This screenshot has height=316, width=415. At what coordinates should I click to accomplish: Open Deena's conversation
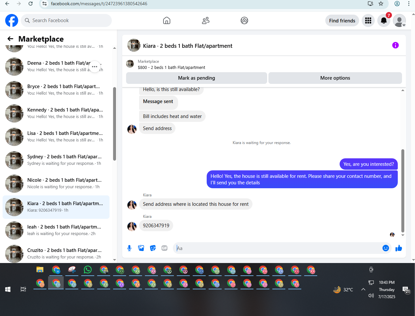coord(56,67)
